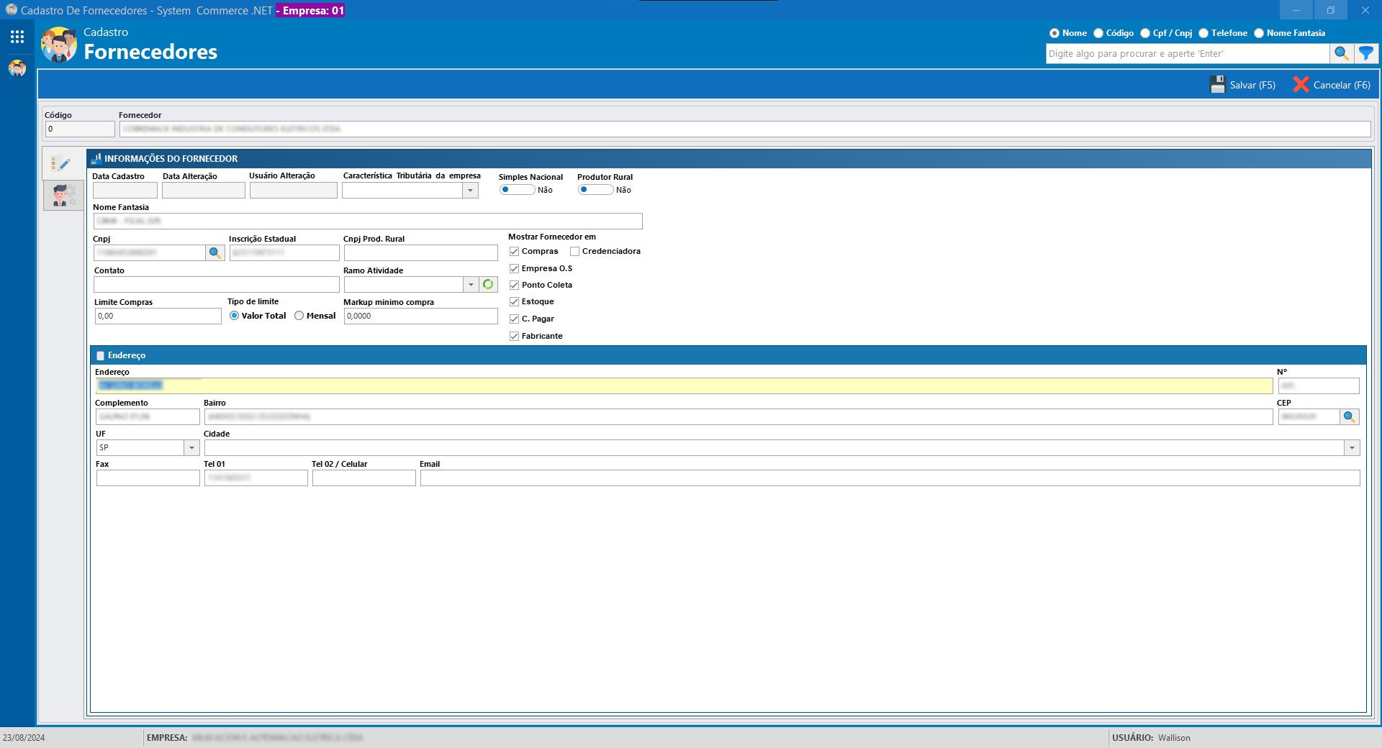The height and width of the screenshot is (748, 1382).
Task: Click the CNPJ lookup magnifier icon
Action: tap(214, 253)
